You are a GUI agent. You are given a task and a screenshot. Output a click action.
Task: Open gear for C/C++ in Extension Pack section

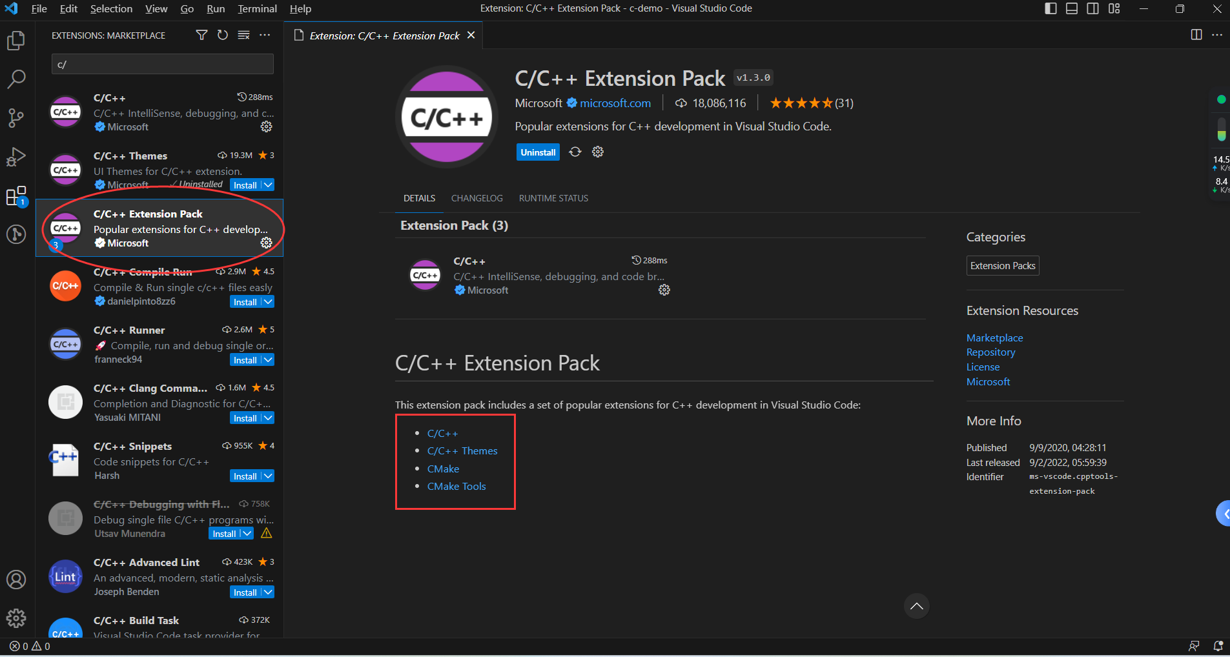point(664,290)
